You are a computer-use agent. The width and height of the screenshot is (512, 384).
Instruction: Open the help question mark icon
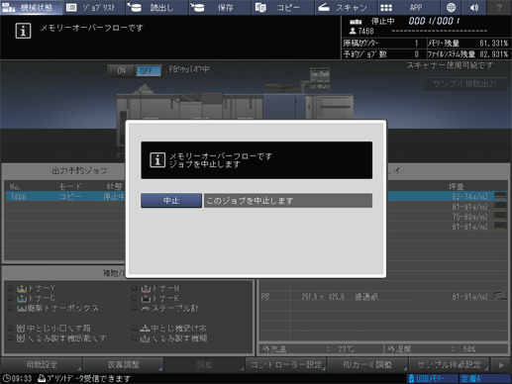click(x=499, y=7)
